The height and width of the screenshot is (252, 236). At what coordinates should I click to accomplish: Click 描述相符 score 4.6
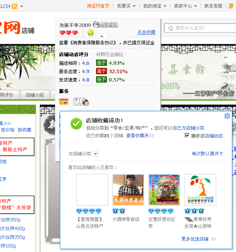(85, 63)
